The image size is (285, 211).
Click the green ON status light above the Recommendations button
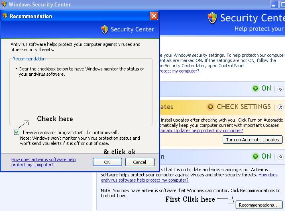click(255, 156)
